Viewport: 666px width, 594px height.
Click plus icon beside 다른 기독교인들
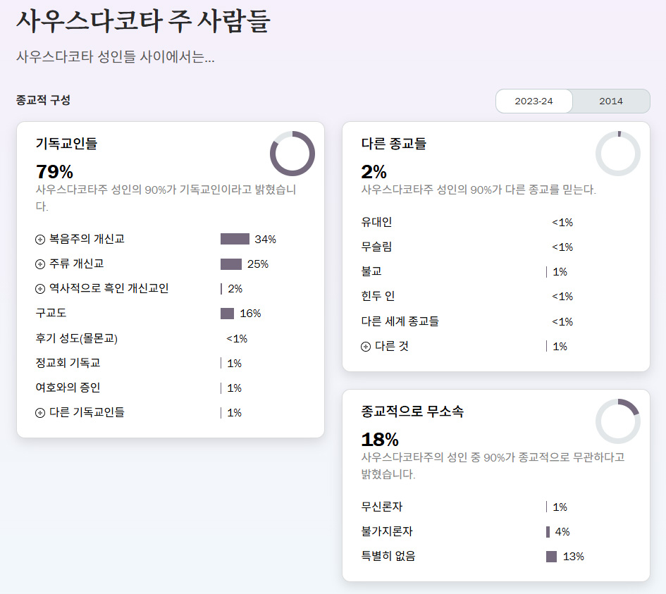[40, 413]
